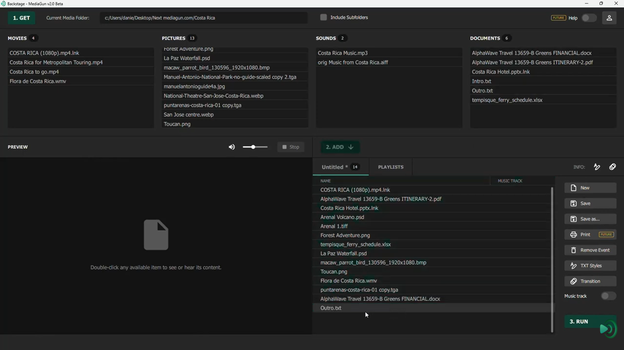
Task: Select Intro.txt document
Action: [543, 81]
